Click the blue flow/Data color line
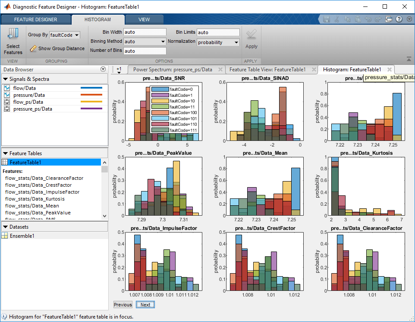The image size is (415, 322). 91,88
